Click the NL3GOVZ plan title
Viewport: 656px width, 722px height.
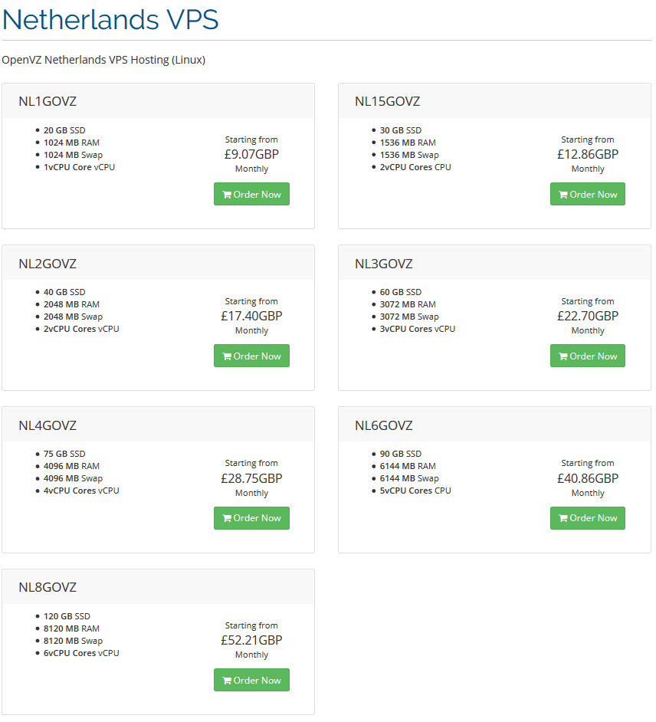(x=383, y=264)
